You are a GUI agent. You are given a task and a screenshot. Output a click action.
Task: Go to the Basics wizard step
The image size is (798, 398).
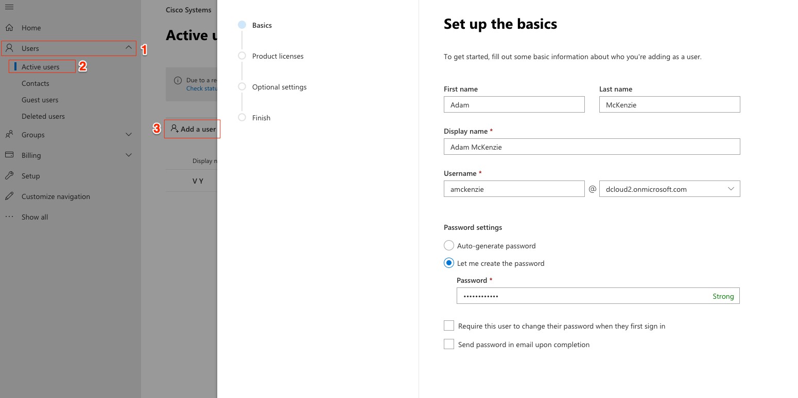tap(262, 25)
